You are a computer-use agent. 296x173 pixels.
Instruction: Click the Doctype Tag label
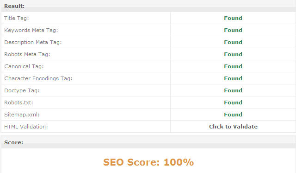click(x=22, y=90)
